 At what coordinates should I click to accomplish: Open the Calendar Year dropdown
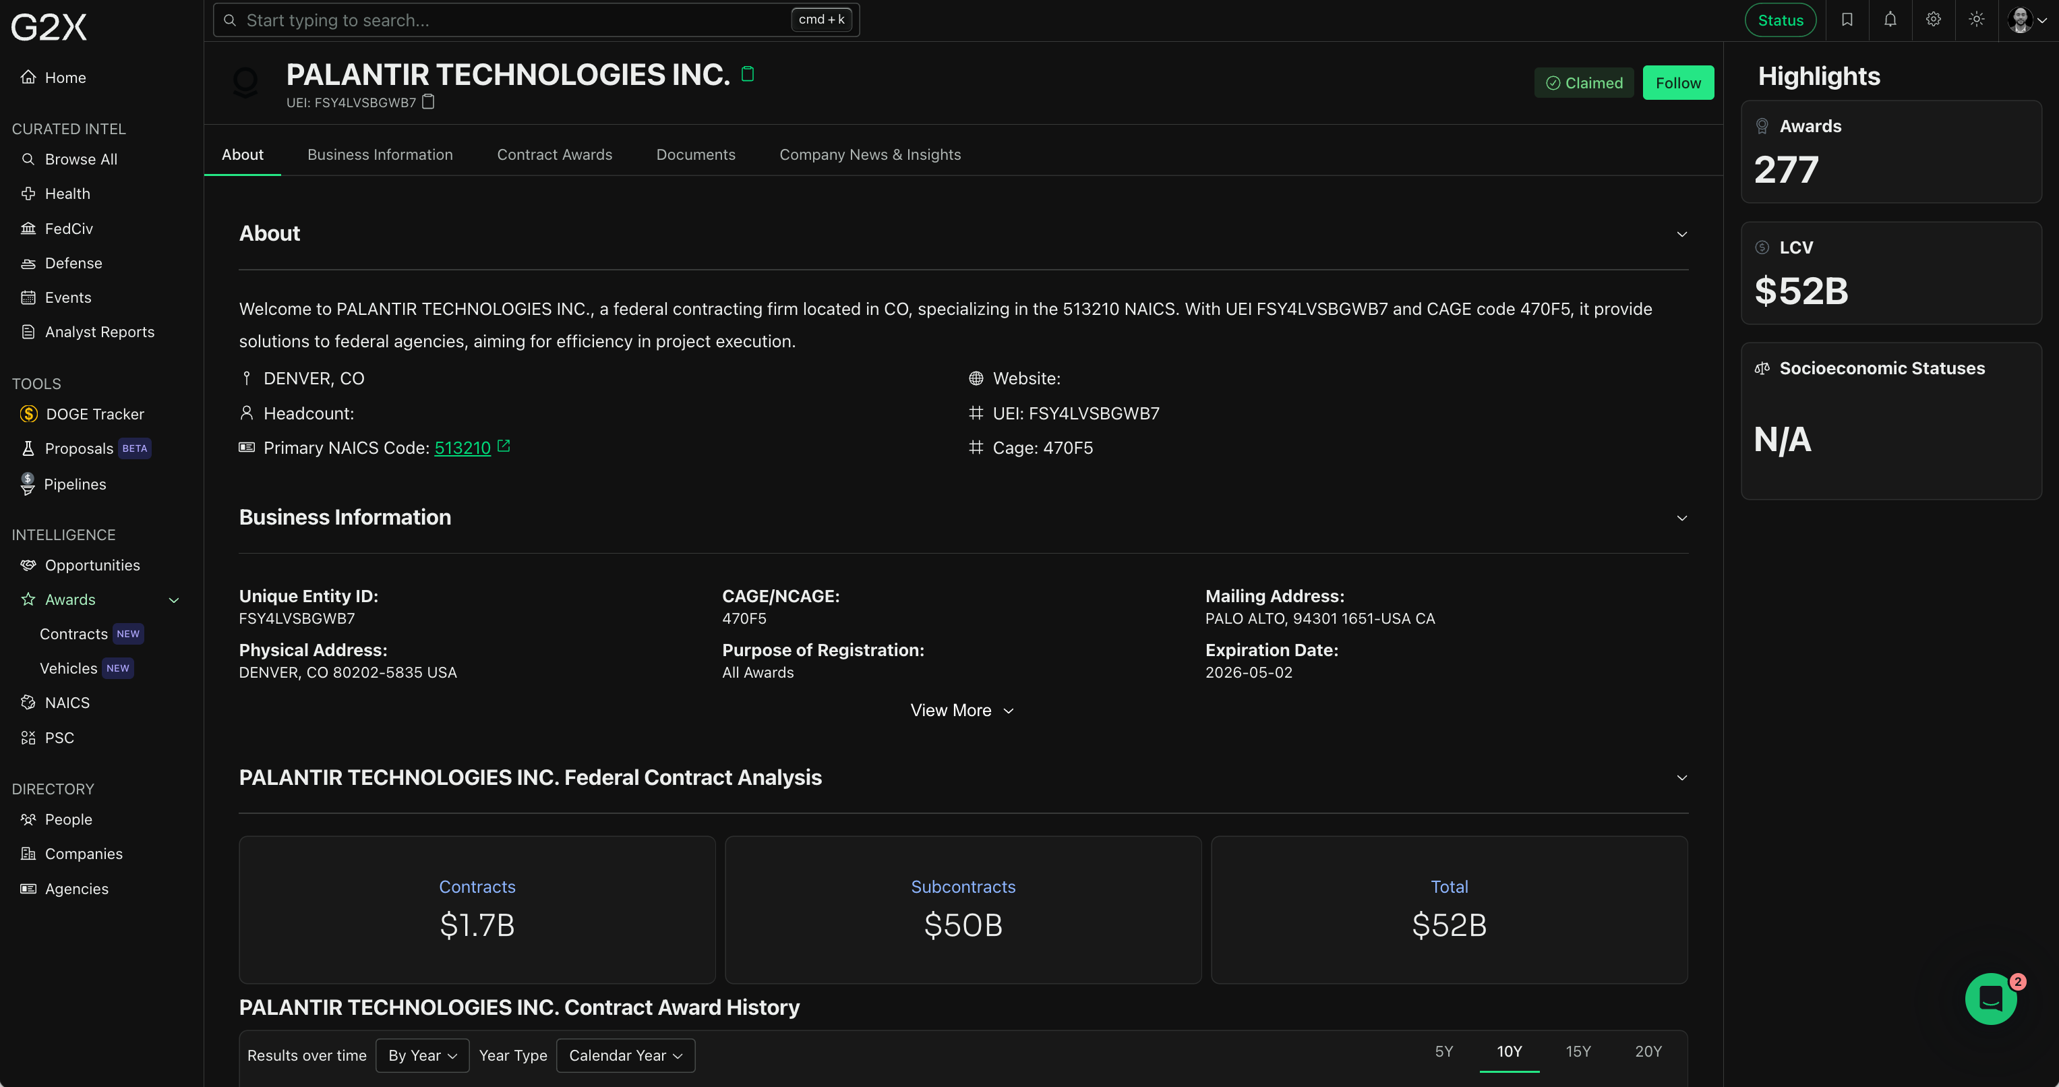pyautogui.click(x=626, y=1055)
